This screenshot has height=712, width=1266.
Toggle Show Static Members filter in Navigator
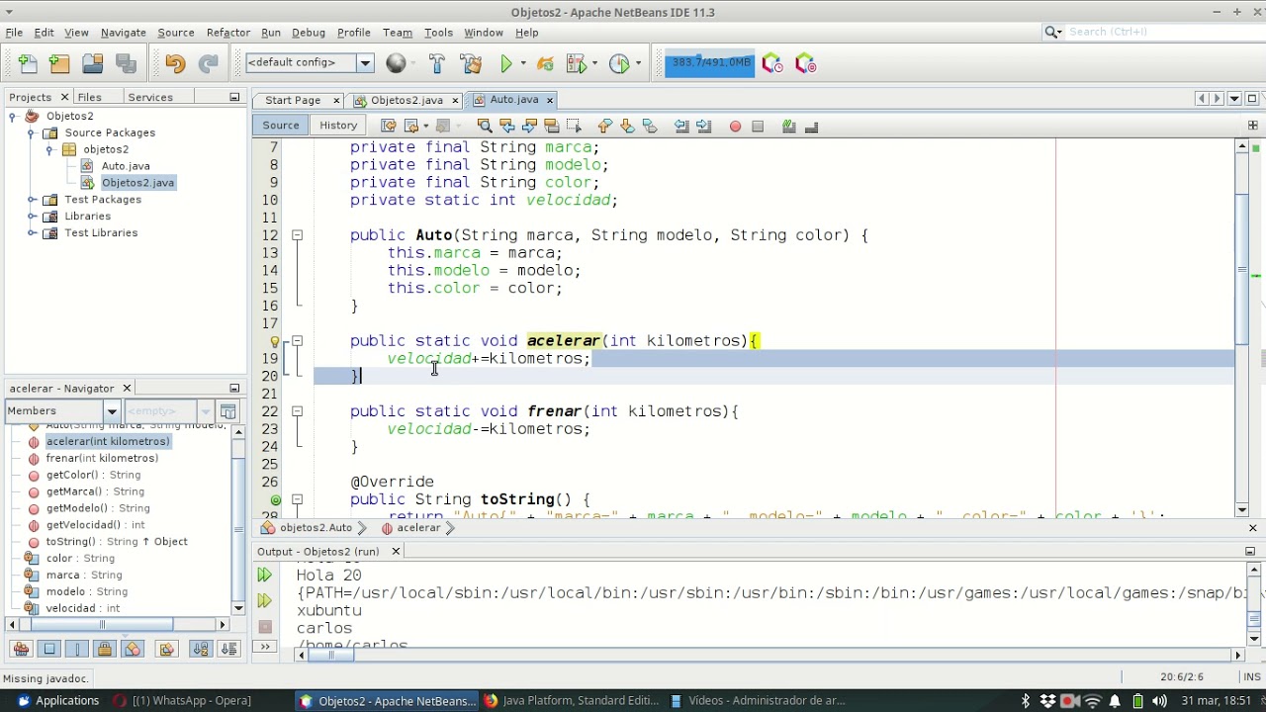point(77,650)
